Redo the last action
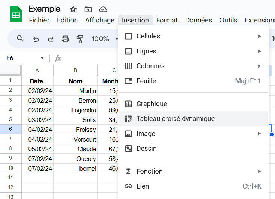275x199 pixels. (51, 39)
